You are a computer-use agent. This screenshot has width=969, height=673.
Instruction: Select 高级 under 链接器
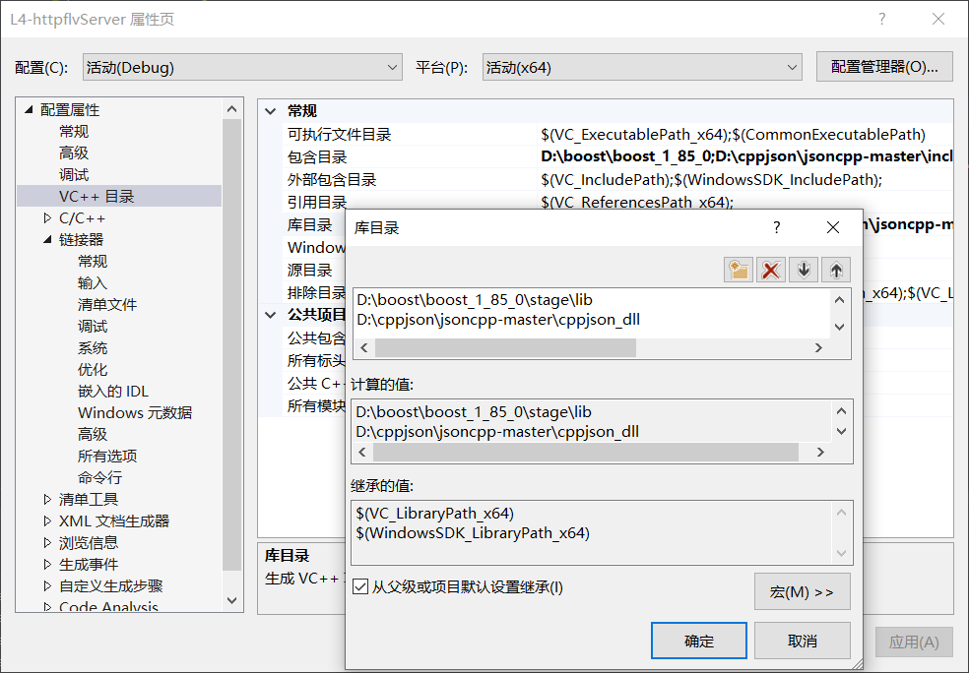click(93, 434)
